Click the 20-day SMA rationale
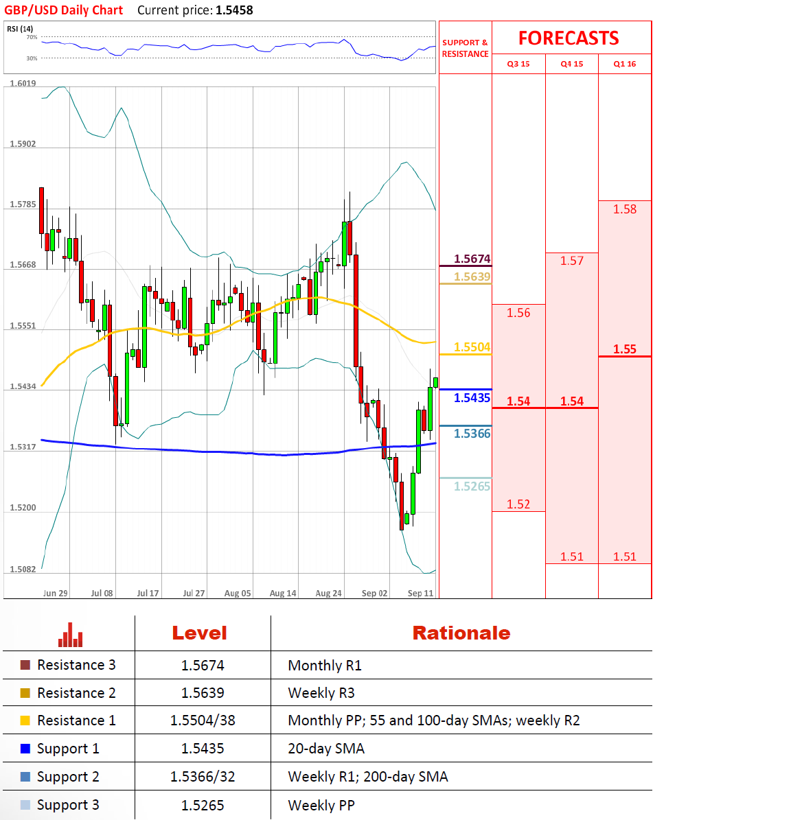 pyautogui.click(x=326, y=749)
